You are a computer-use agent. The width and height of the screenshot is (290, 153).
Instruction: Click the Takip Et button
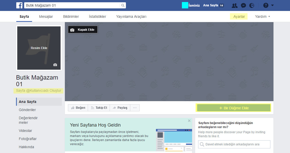pyautogui.click(x=99, y=108)
